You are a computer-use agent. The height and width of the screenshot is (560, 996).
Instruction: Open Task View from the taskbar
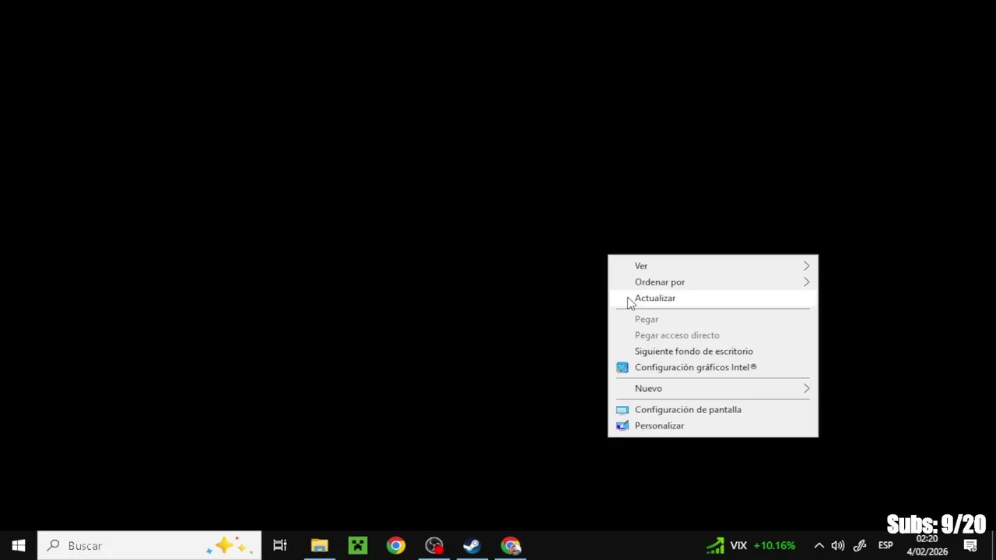pyautogui.click(x=280, y=545)
